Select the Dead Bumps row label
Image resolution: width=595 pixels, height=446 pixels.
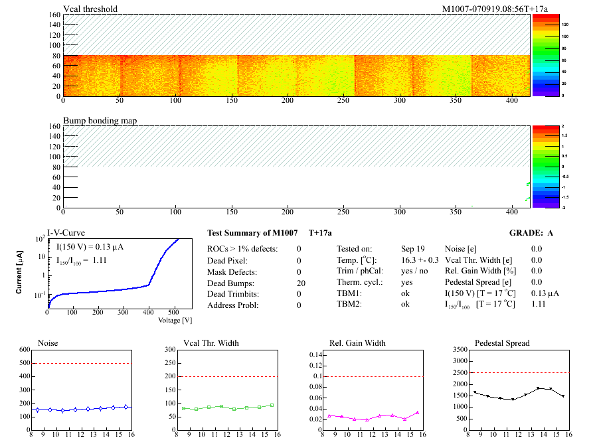230,283
